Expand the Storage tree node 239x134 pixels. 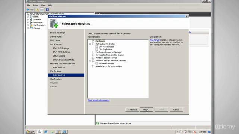point(28,28)
